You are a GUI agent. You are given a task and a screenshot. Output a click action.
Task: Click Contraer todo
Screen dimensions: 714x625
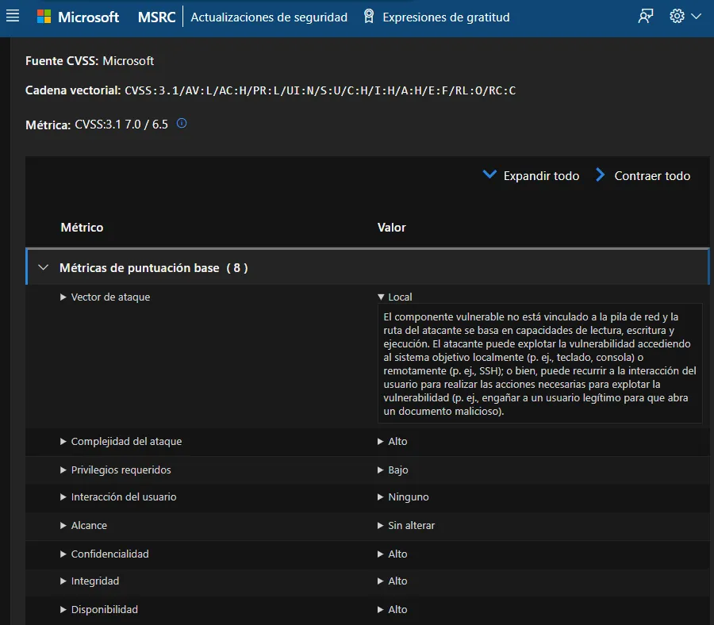point(653,175)
